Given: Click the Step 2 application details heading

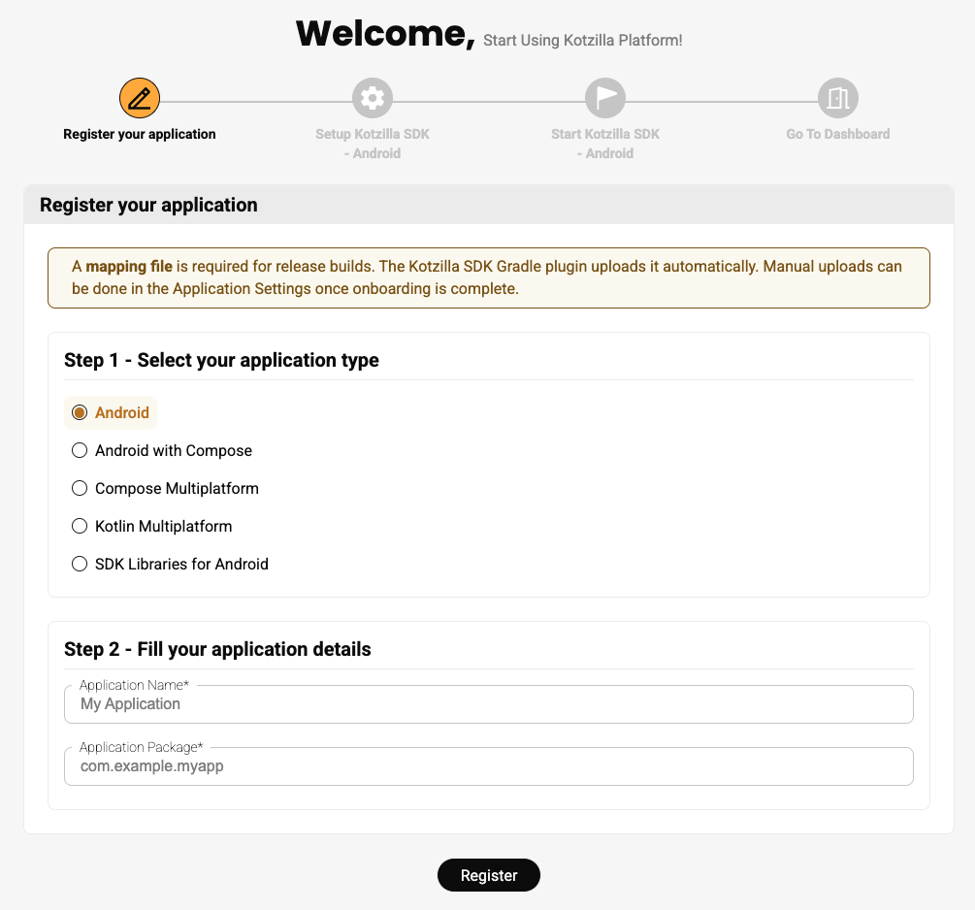Looking at the screenshot, I should 217,650.
